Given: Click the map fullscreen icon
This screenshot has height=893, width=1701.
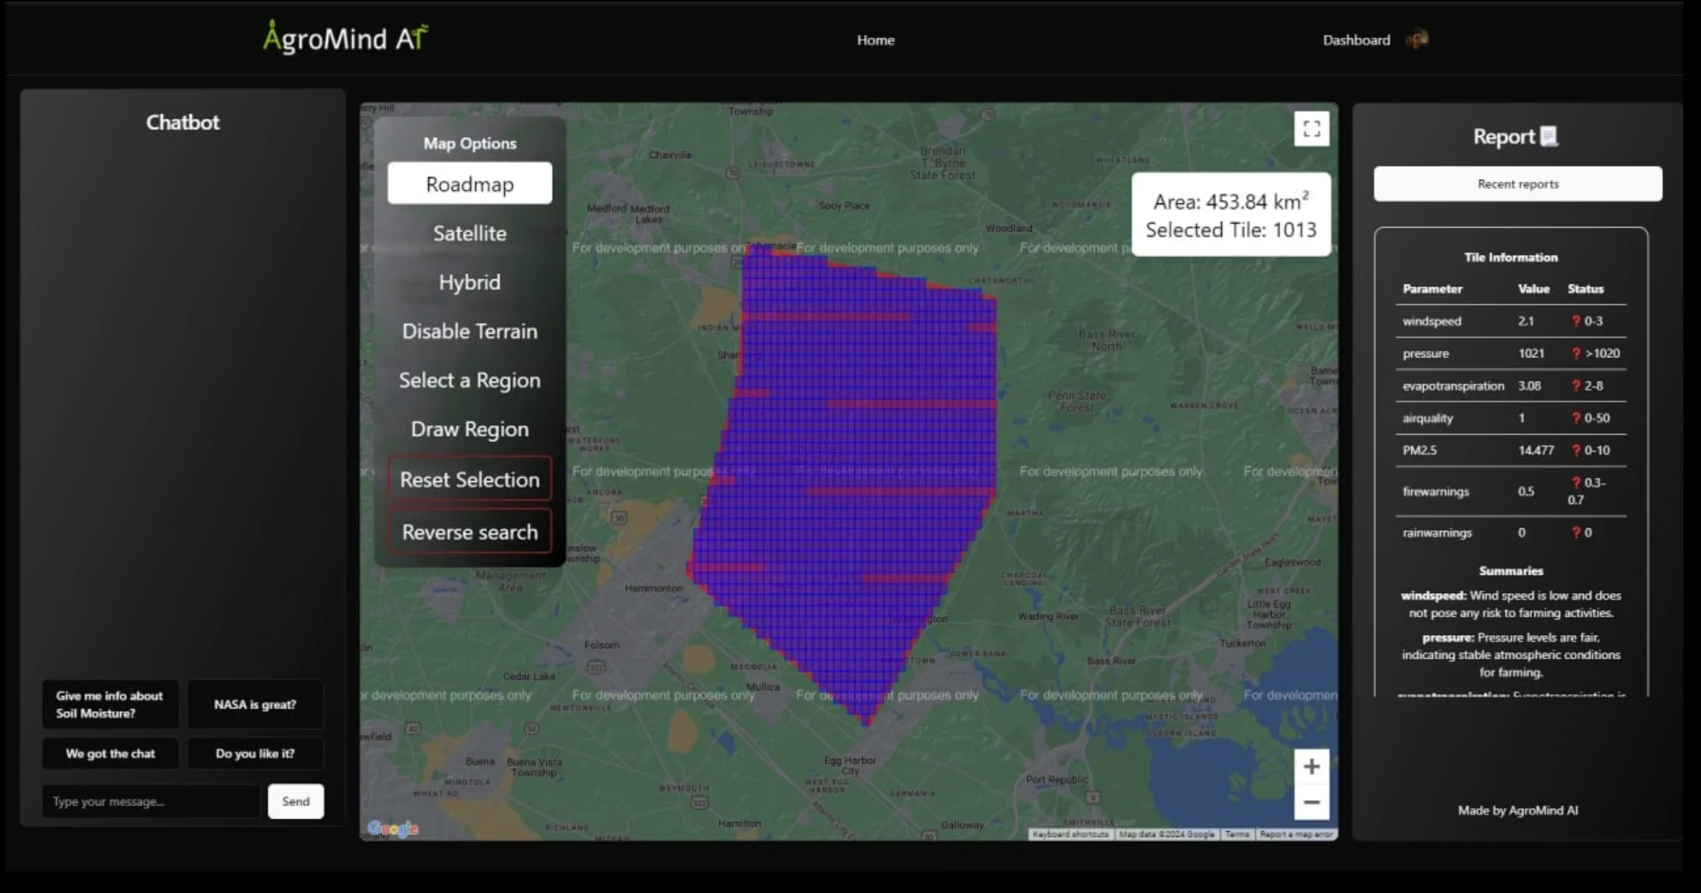Looking at the screenshot, I should 1311,129.
